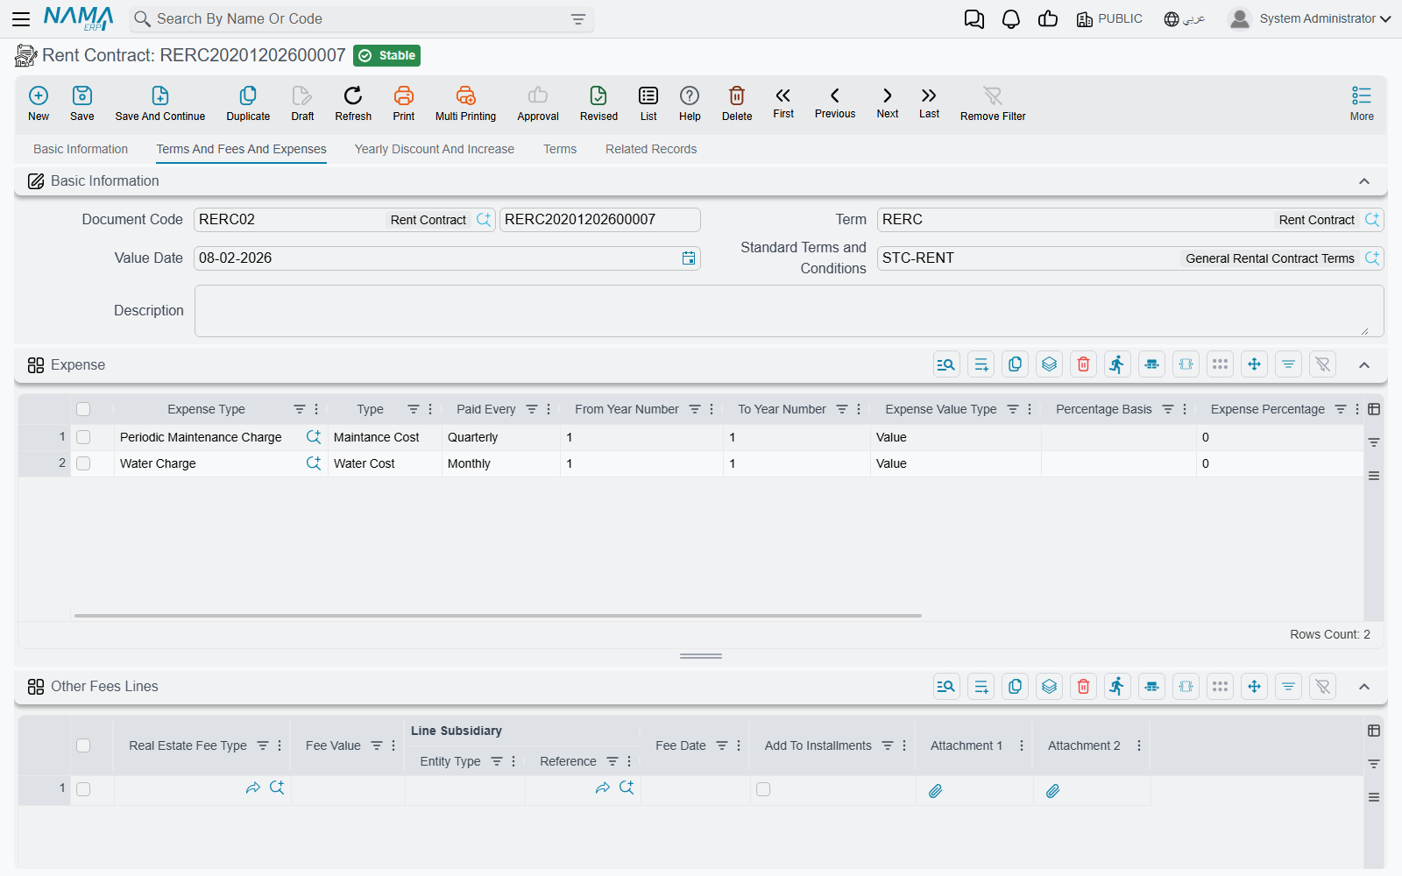Go to the Previous record
The height and width of the screenshot is (876, 1402).
pos(835,102)
